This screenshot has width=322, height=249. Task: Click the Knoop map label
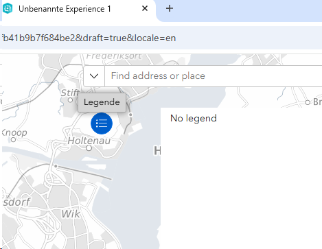(14, 132)
